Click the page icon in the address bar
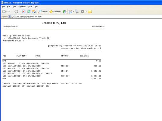The height and width of the screenshot is (121, 162). pyautogui.click(x=10, y=17)
